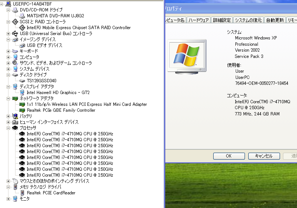The height and width of the screenshot is (208, 297).
Task: Expand the バッテリ branch
Action: coord(8,116)
